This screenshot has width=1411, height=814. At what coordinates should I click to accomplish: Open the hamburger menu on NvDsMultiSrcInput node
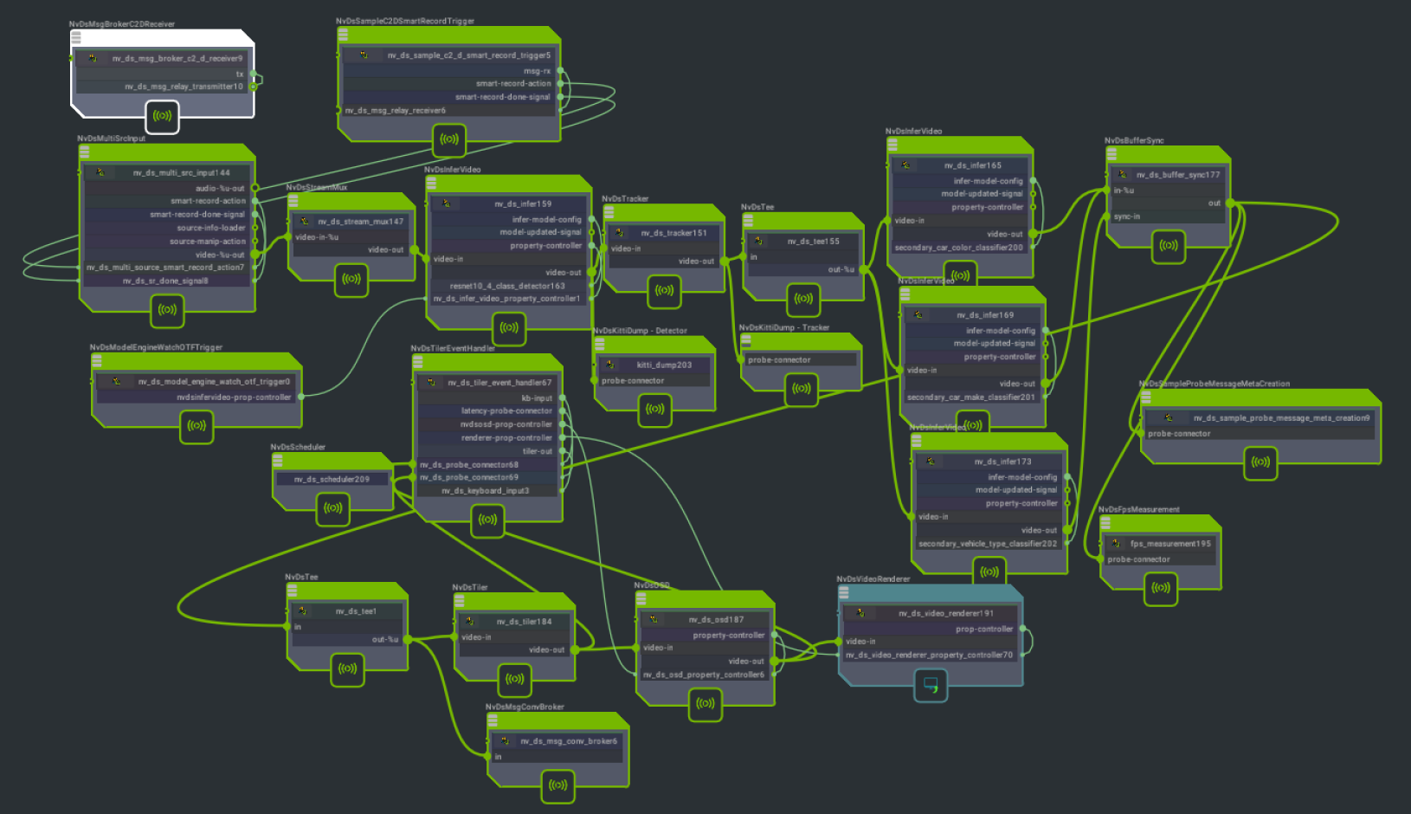85,152
